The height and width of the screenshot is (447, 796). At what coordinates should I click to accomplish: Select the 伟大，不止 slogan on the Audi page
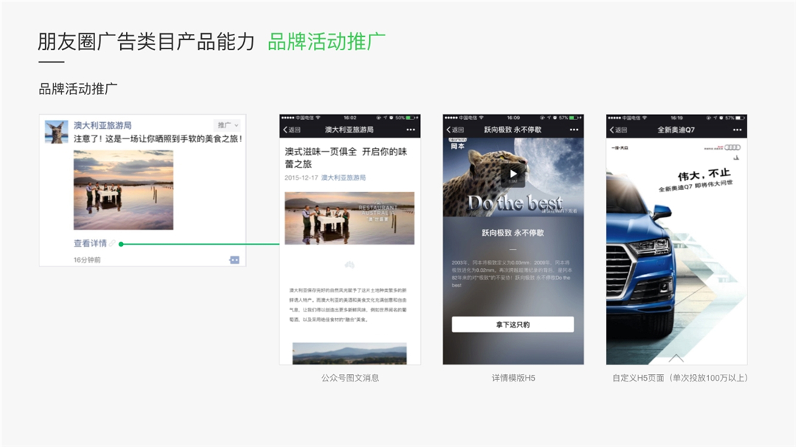point(705,175)
